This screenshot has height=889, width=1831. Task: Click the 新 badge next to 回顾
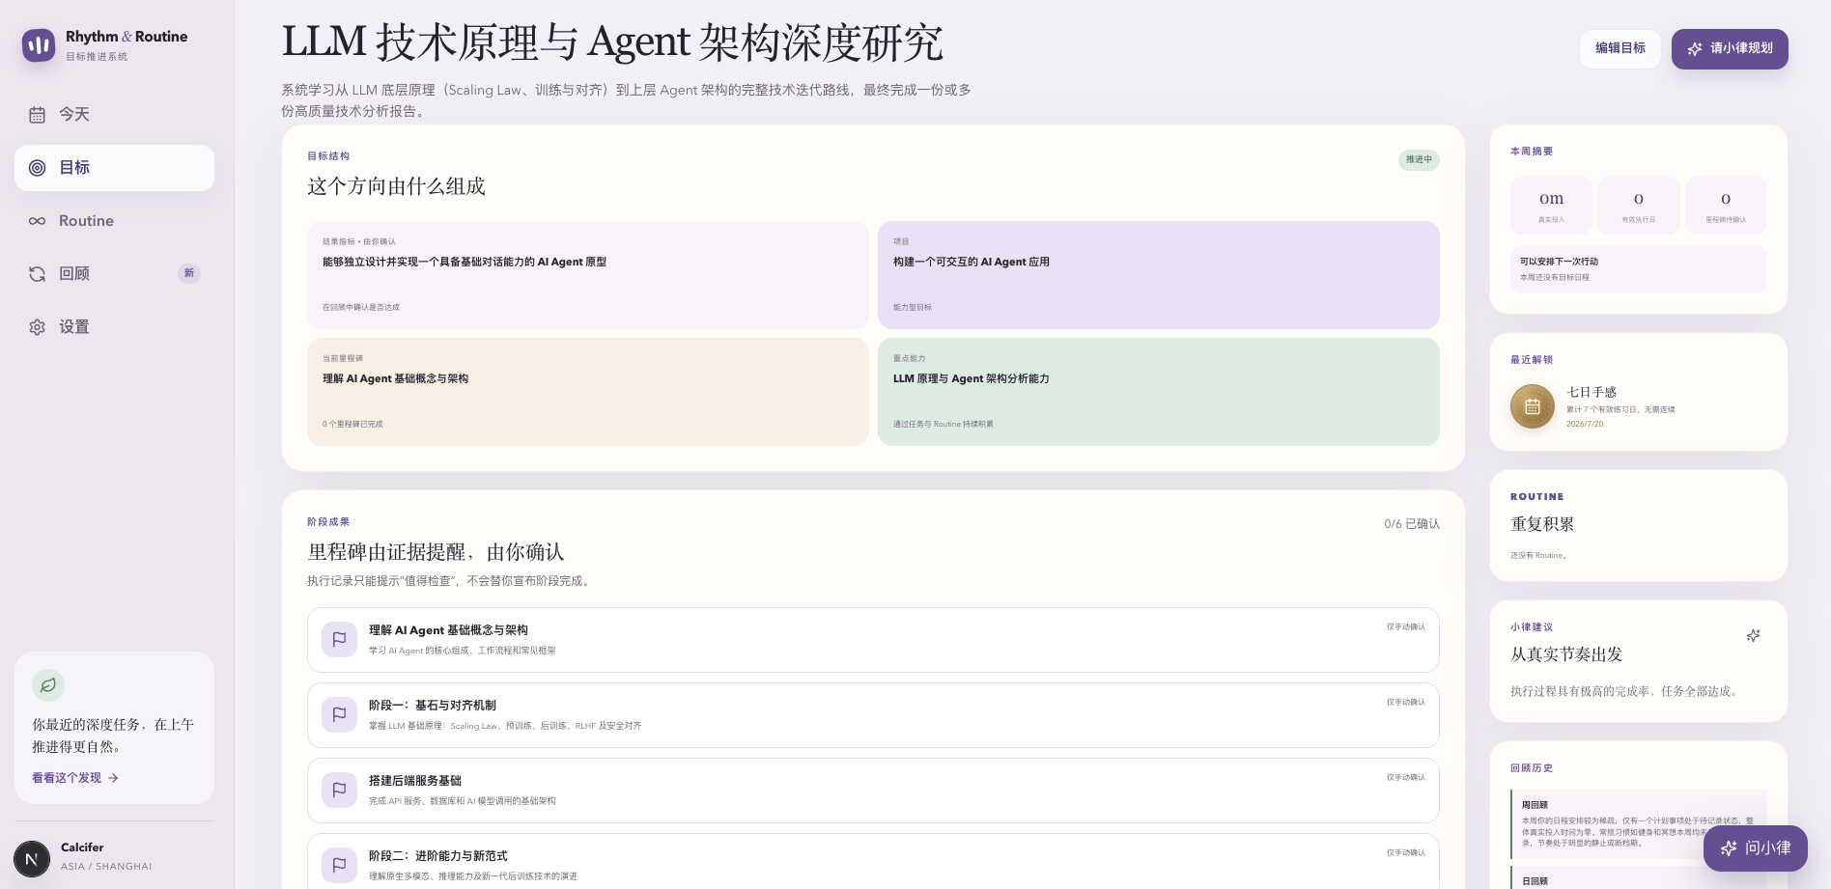coord(189,273)
